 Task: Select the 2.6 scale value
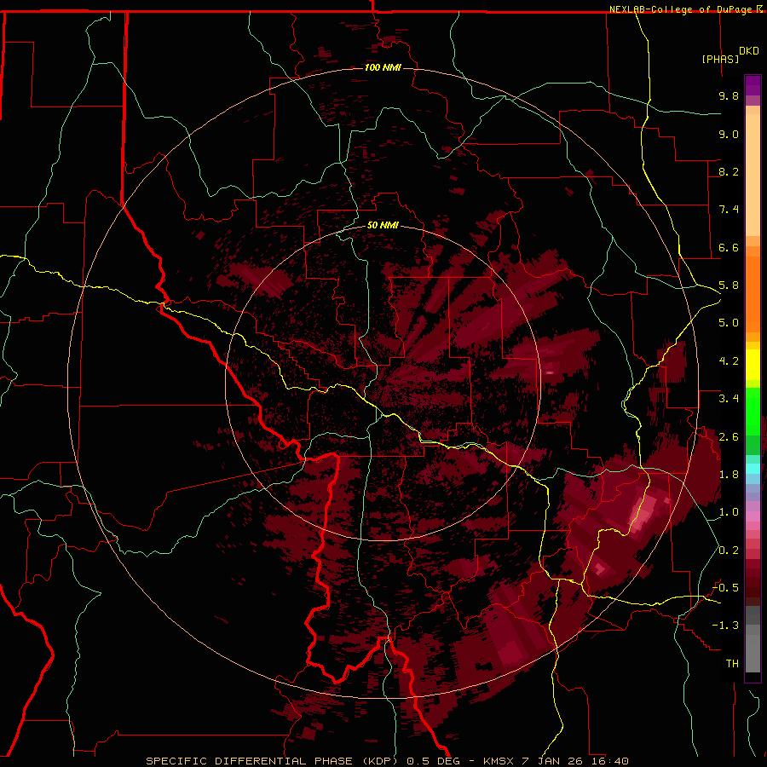point(729,437)
